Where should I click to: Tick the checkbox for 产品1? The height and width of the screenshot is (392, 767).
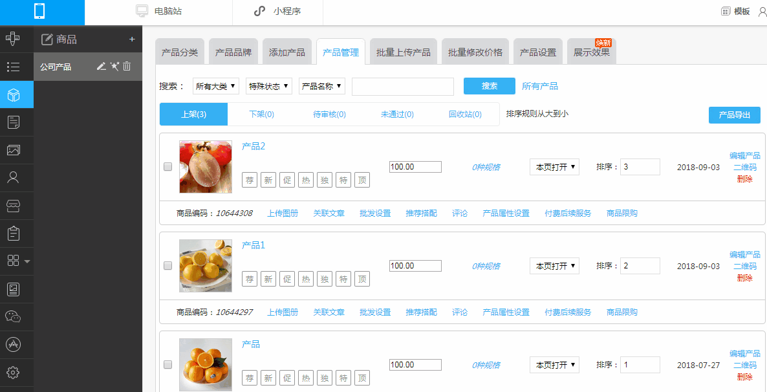coord(167,266)
